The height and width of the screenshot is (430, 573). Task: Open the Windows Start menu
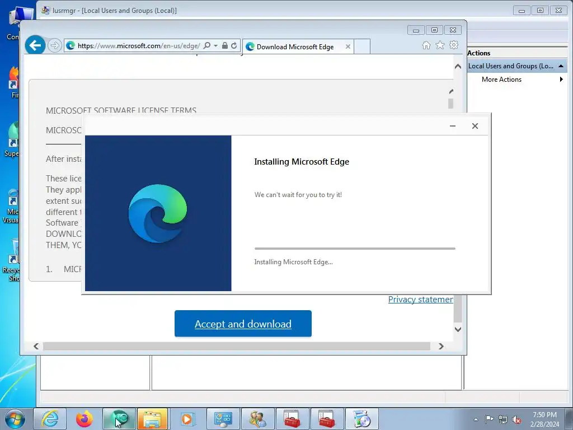15,419
